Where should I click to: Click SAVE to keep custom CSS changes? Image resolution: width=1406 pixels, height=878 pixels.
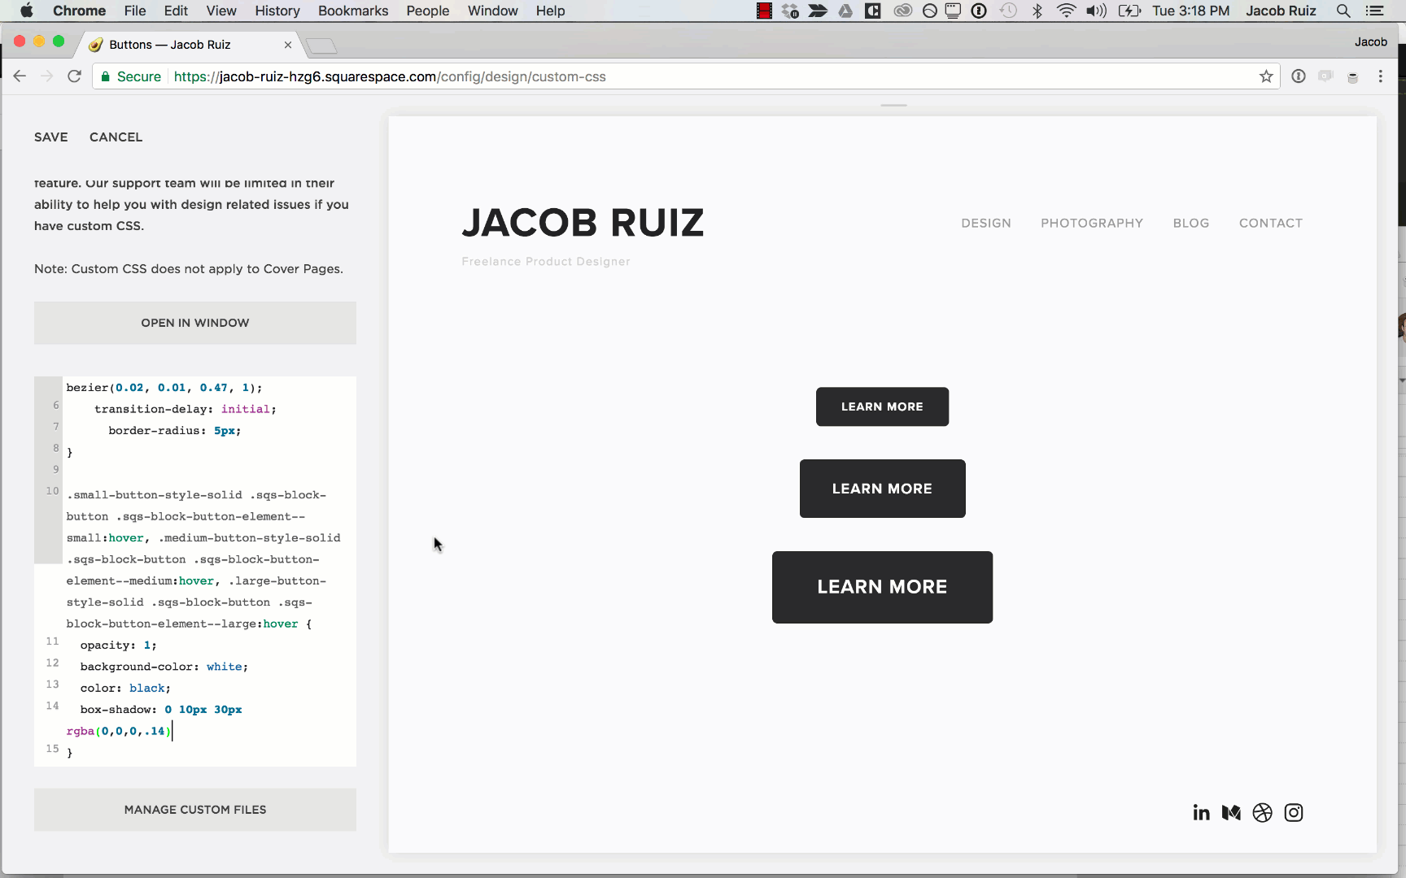[x=50, y=137]
